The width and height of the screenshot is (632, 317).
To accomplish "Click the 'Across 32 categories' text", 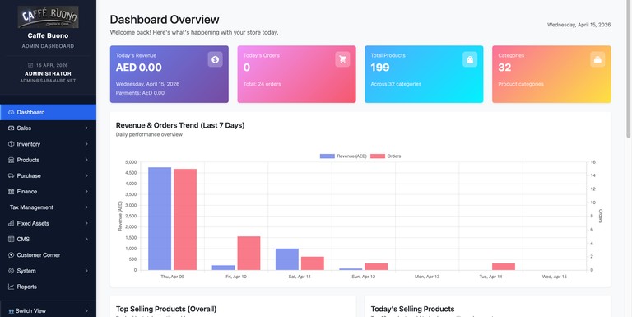I will [396, 84].
